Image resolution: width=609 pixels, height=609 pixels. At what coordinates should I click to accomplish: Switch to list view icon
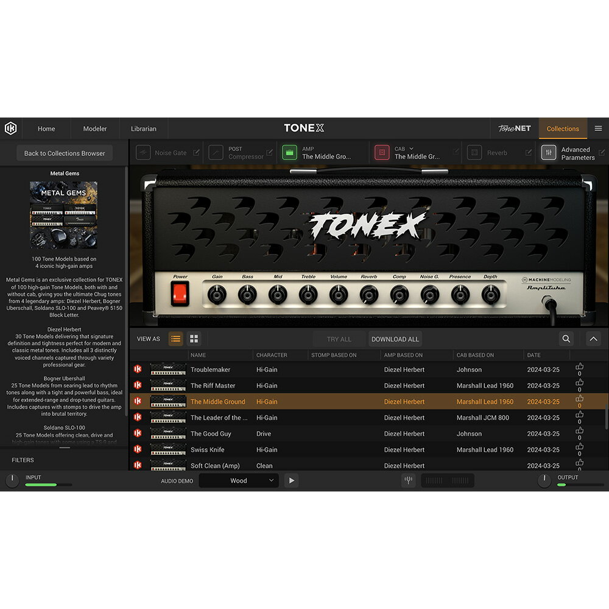(x=175, y=339)
